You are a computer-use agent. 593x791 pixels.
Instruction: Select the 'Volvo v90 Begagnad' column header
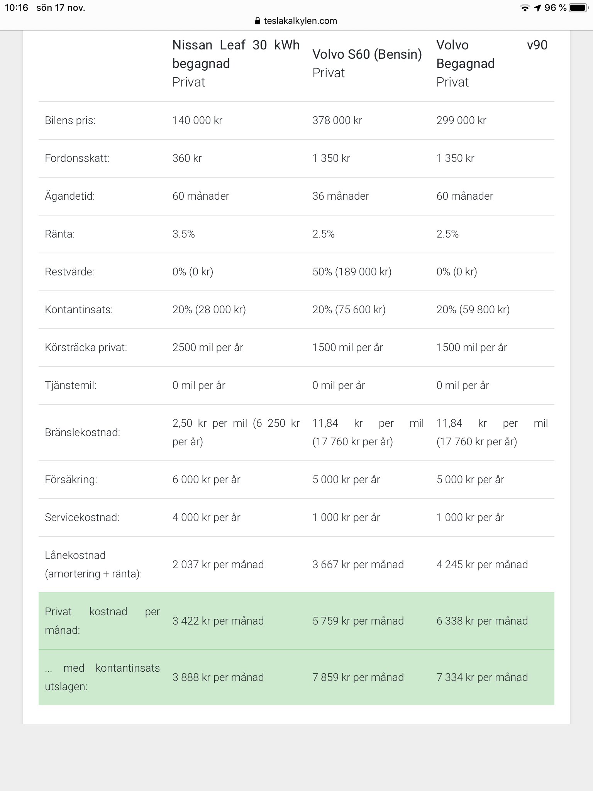[492, 54]
